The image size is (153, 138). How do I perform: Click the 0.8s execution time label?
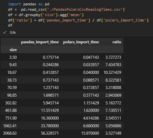click(x=13, y=33)
